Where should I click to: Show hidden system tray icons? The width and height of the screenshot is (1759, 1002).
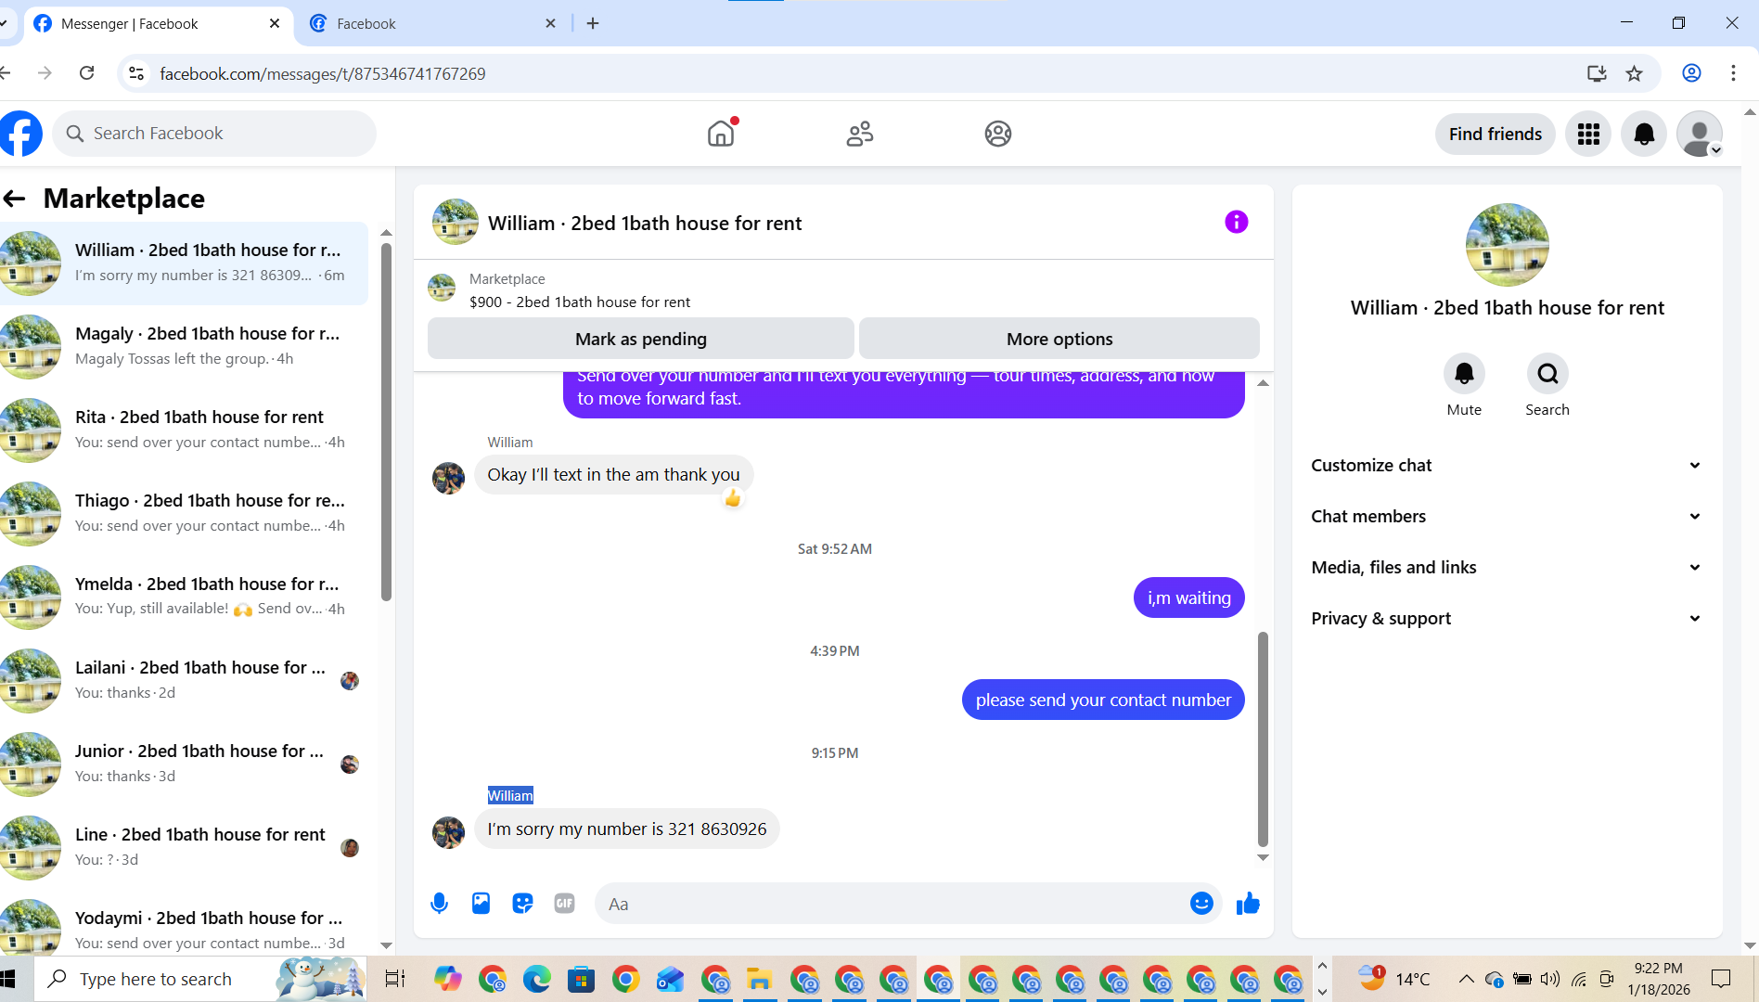pos(1466,979)
